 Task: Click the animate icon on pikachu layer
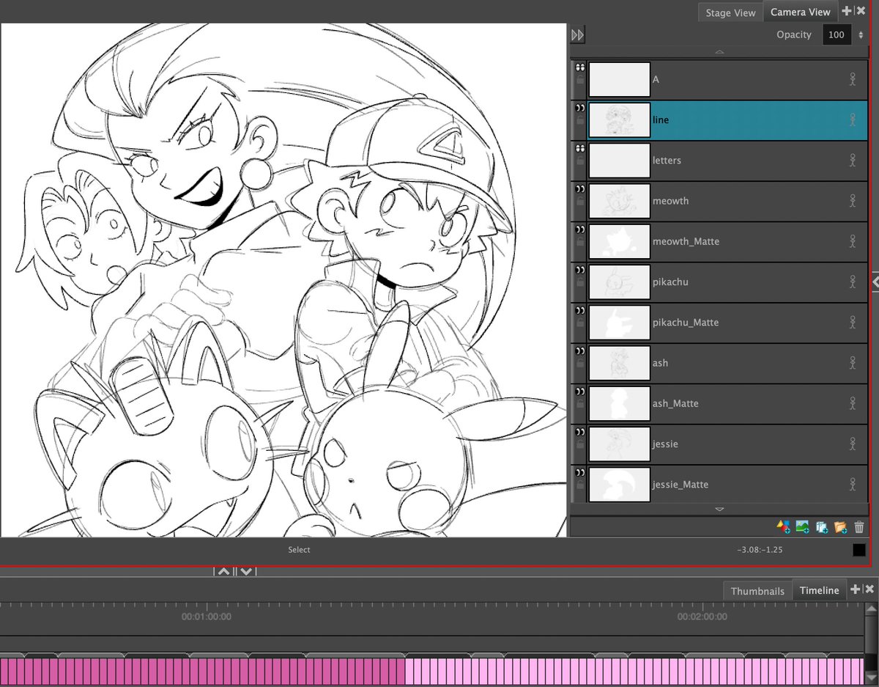[853, 282]
